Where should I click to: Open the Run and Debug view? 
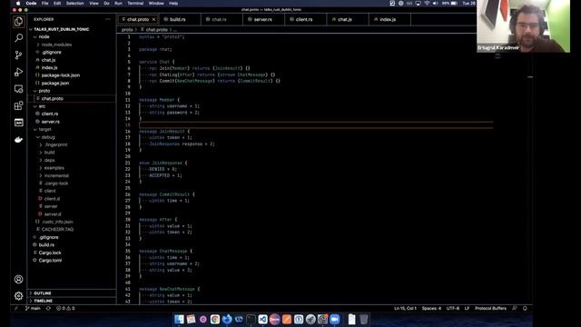18,72
